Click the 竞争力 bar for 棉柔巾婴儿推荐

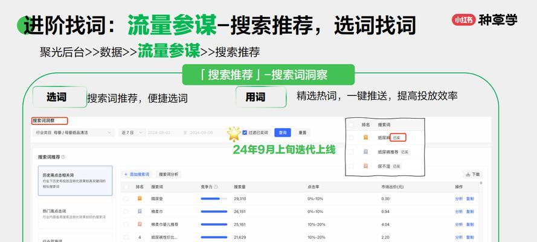tap(214, 224)
